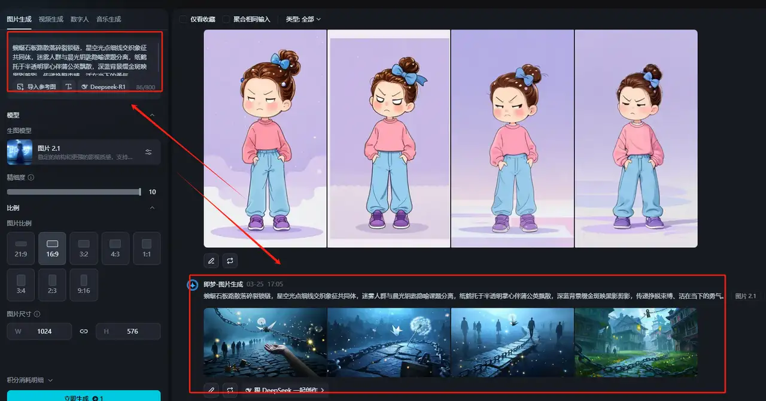Click the edit pencil icon below chain images
Viewport: 766px width, 401px height.
(211, 390)
